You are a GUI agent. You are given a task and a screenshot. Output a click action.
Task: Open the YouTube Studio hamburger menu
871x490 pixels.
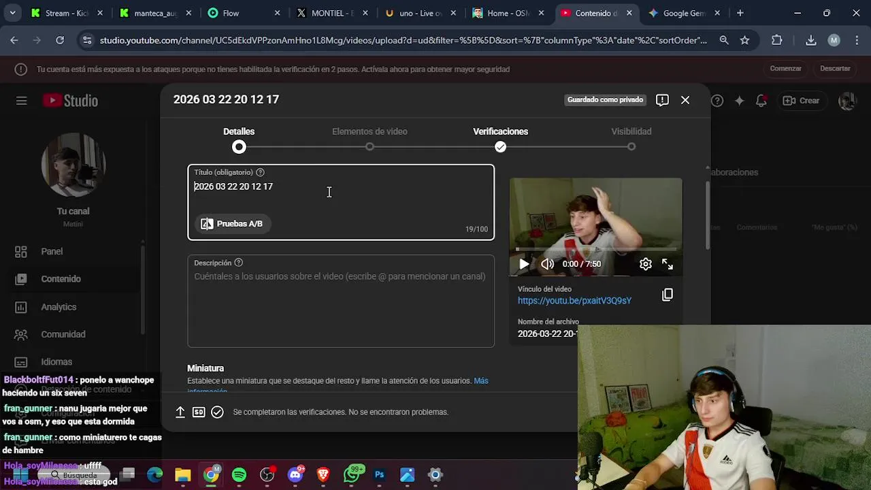coord(21,101)
